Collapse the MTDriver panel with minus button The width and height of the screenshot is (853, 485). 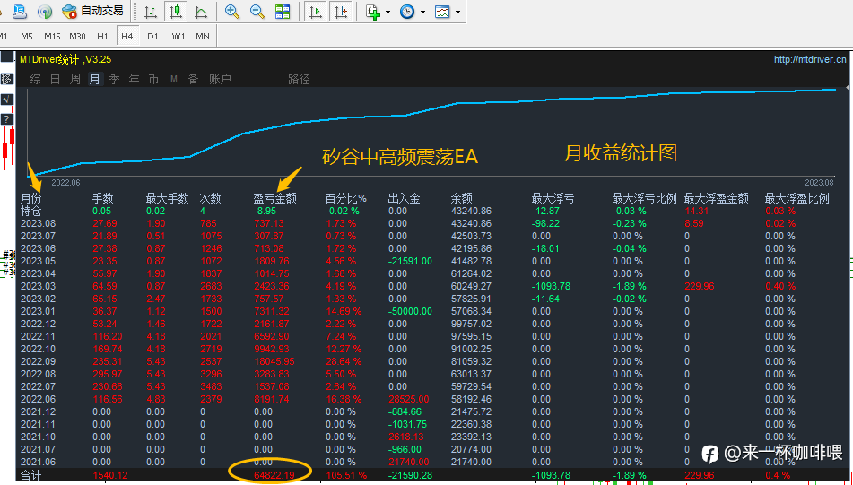[6, 57]
